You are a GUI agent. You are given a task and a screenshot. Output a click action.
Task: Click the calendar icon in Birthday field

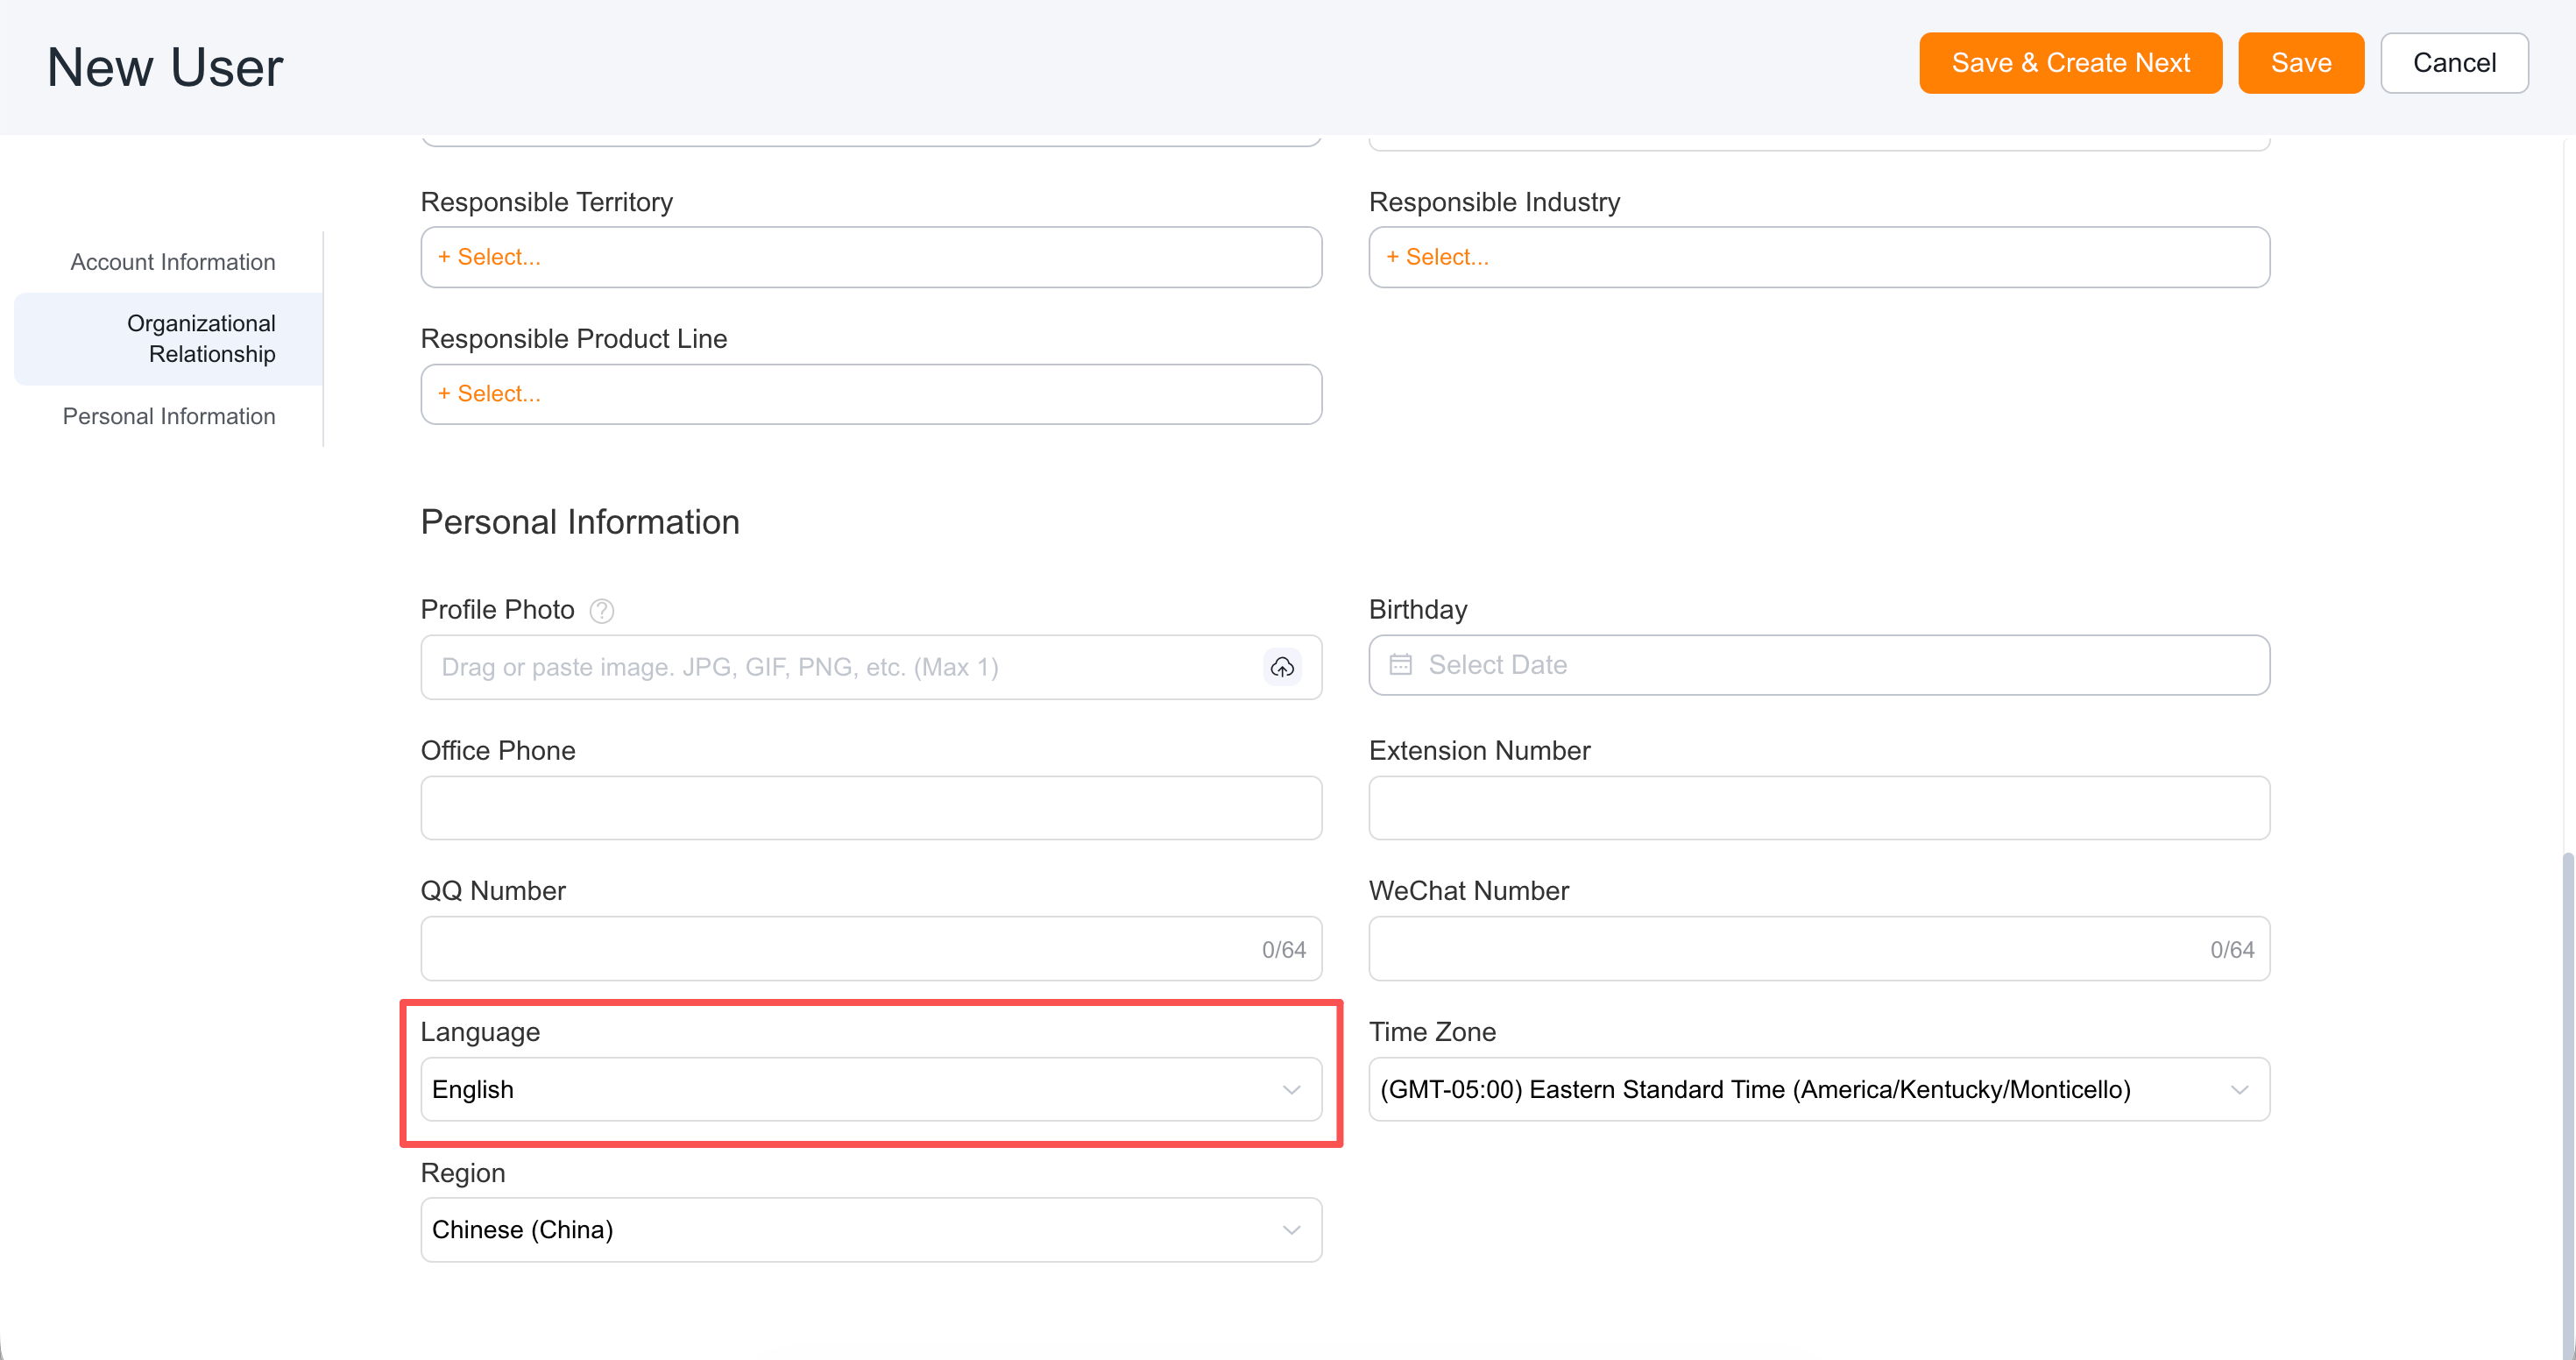point(1401,664)
